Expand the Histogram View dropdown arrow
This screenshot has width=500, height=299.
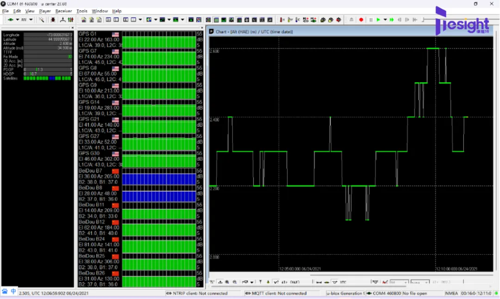(183, 20)
